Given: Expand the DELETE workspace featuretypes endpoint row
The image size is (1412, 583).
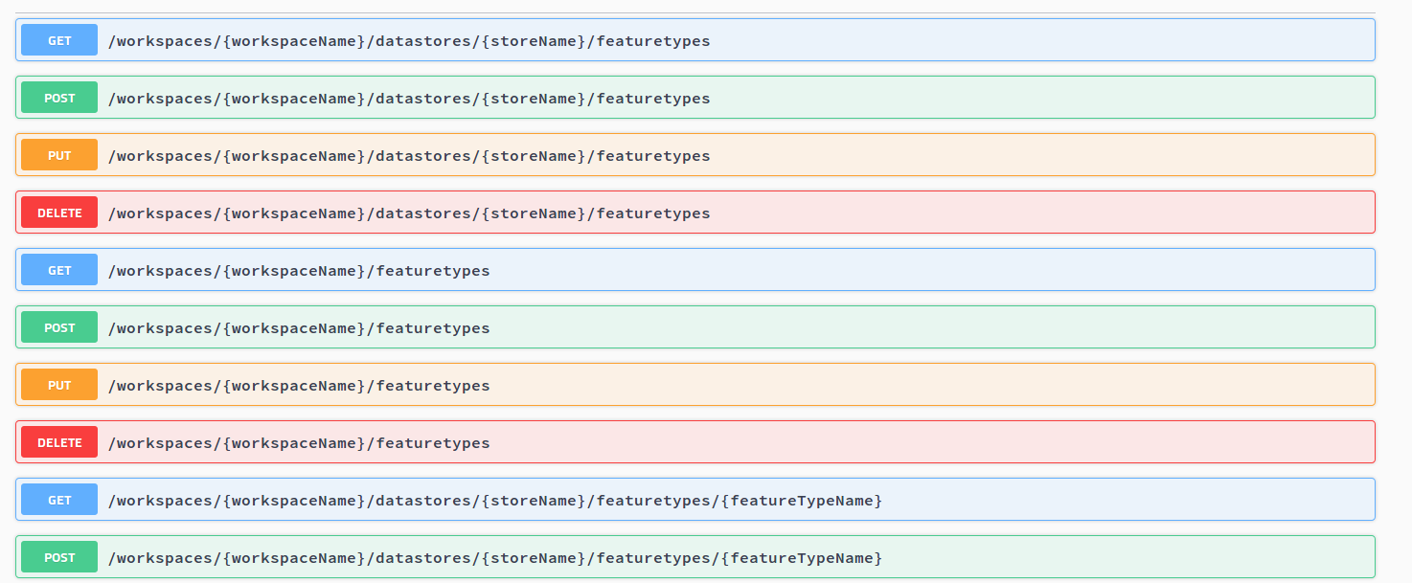Looking at the screenshot, I should click(x=671, y=441).
